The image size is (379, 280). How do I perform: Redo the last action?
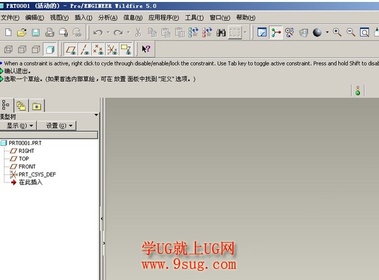118,32
